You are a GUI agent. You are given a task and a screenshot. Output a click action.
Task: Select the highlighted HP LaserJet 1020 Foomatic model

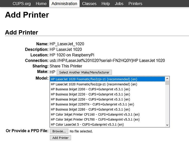point(107,79)
